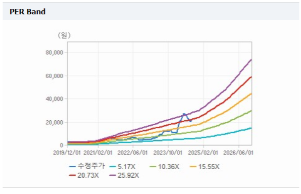Image resolution: width=301 pixels, height=194 pixels.
Task: Click the 2021/02/01 date label
Action: pyautogui.click(x=98, y=153)
